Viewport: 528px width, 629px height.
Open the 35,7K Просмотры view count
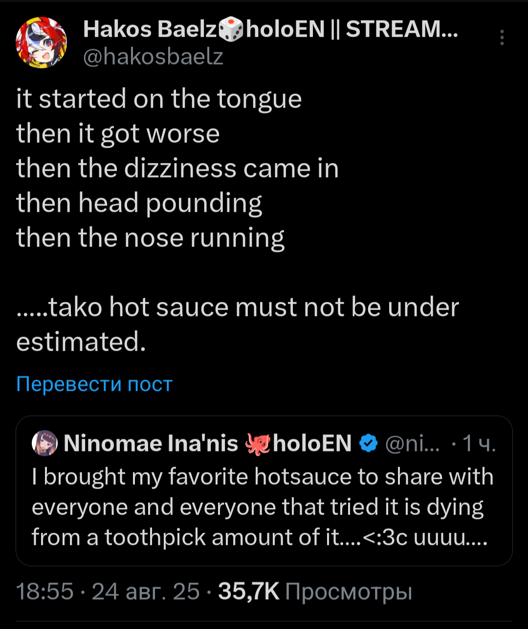(x=315, y=592)
